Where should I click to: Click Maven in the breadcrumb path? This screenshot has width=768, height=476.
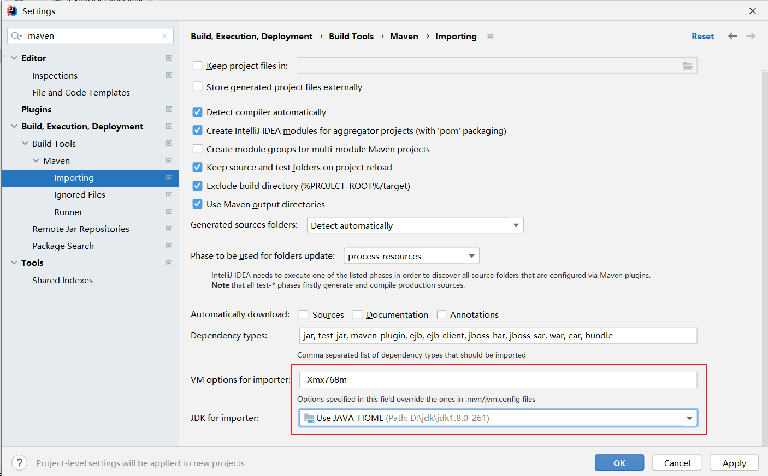[404, 36]
